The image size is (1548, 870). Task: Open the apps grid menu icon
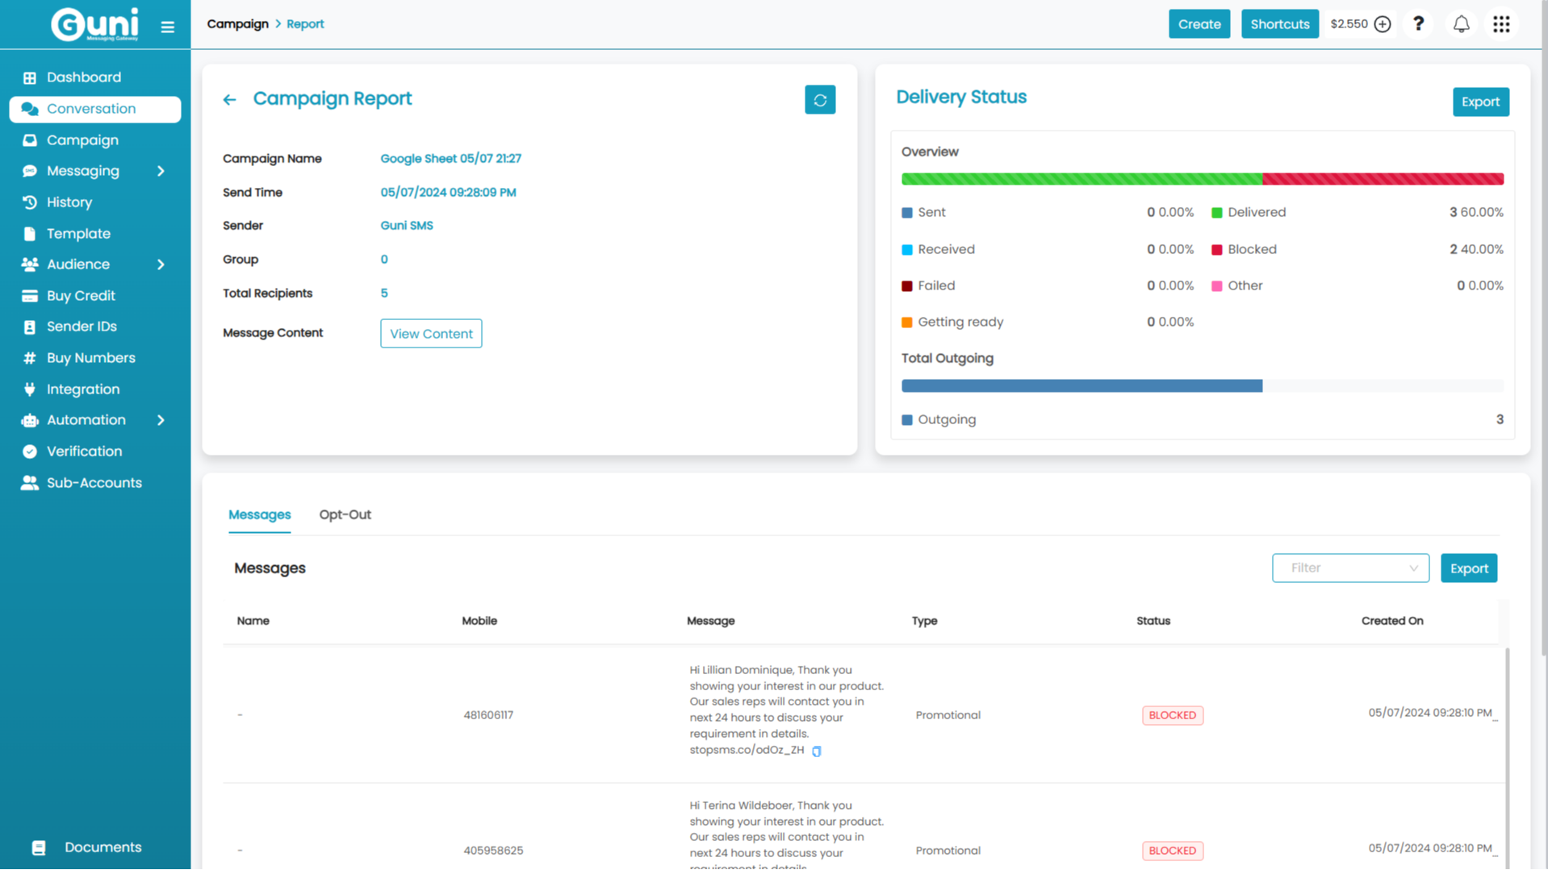tap(1501, 24)
